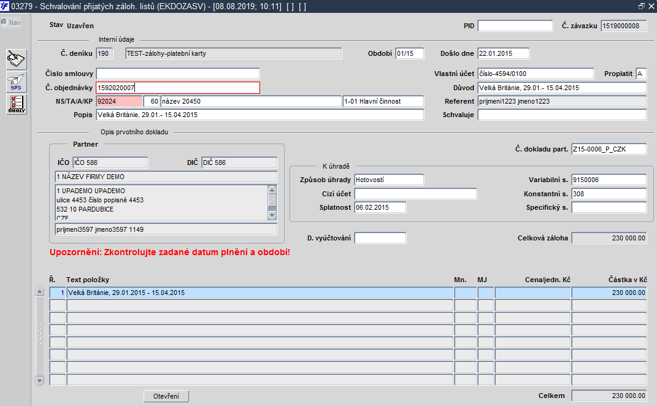Click the items list vertical scrollbar track

pos(40,336)
